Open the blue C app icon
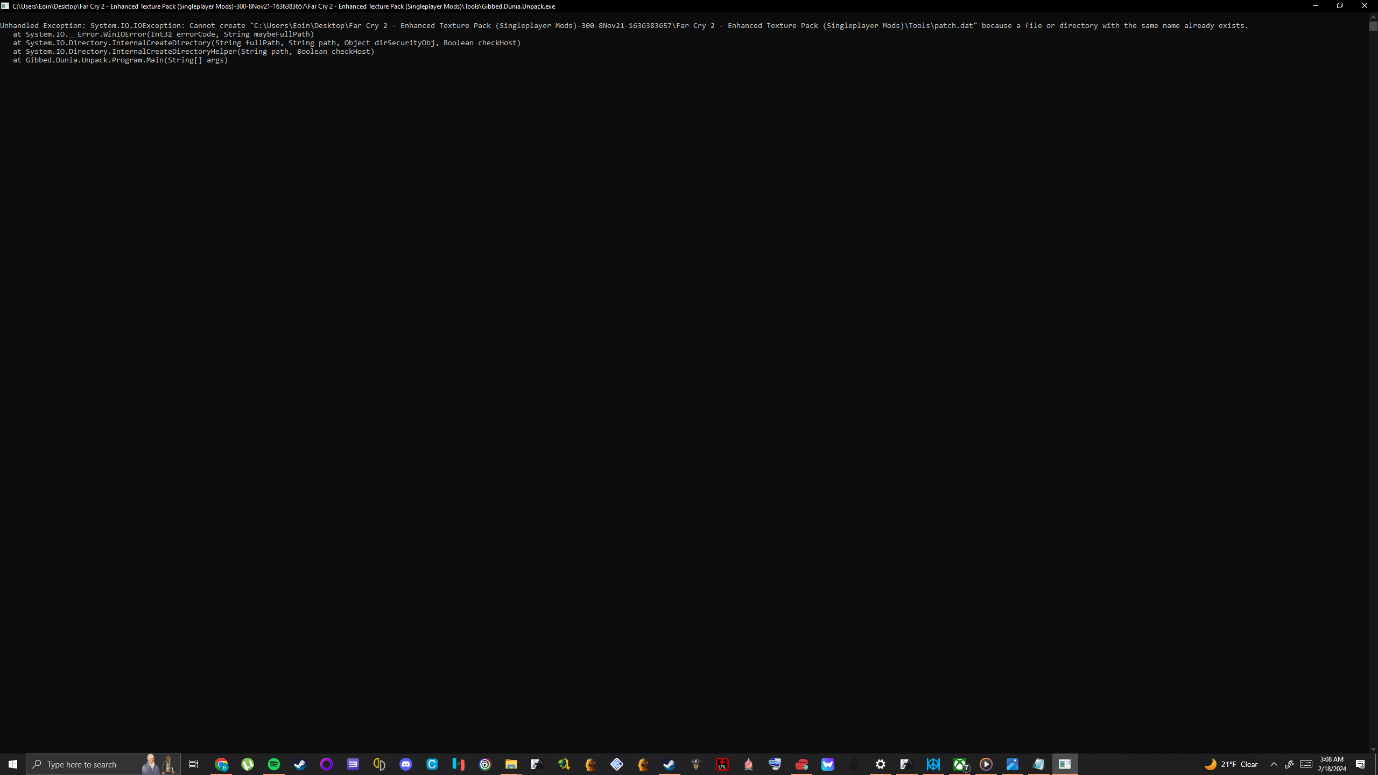The height and width of the screenshot is (775, 1378). (x=432, y=764)
